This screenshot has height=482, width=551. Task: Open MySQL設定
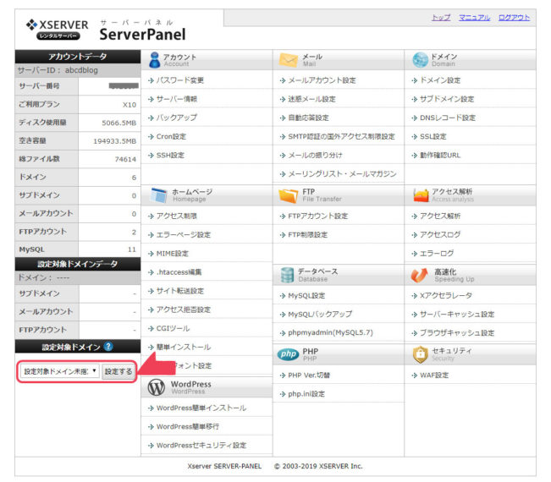pos(306,296)
